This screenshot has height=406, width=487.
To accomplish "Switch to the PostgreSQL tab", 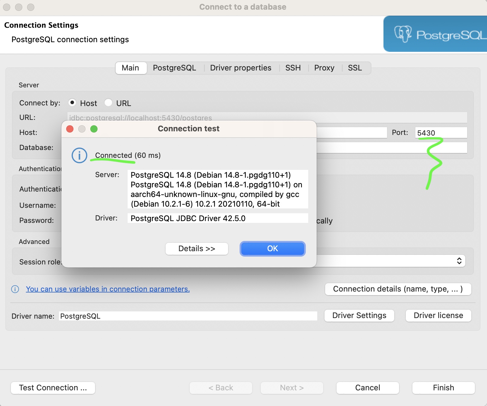I will click(x=175, y=68).
